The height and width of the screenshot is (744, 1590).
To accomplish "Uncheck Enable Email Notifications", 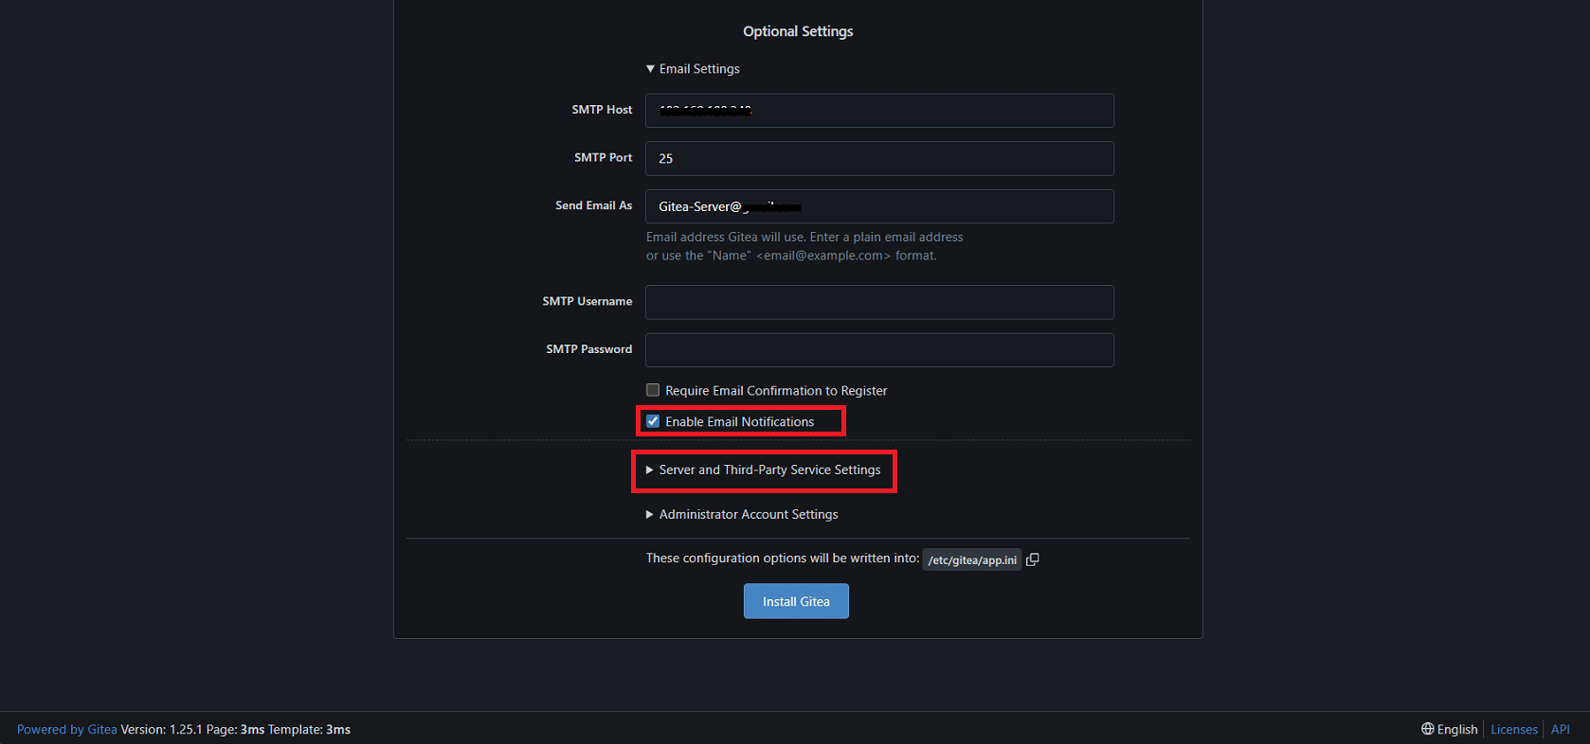I will [x=653, y=421].
